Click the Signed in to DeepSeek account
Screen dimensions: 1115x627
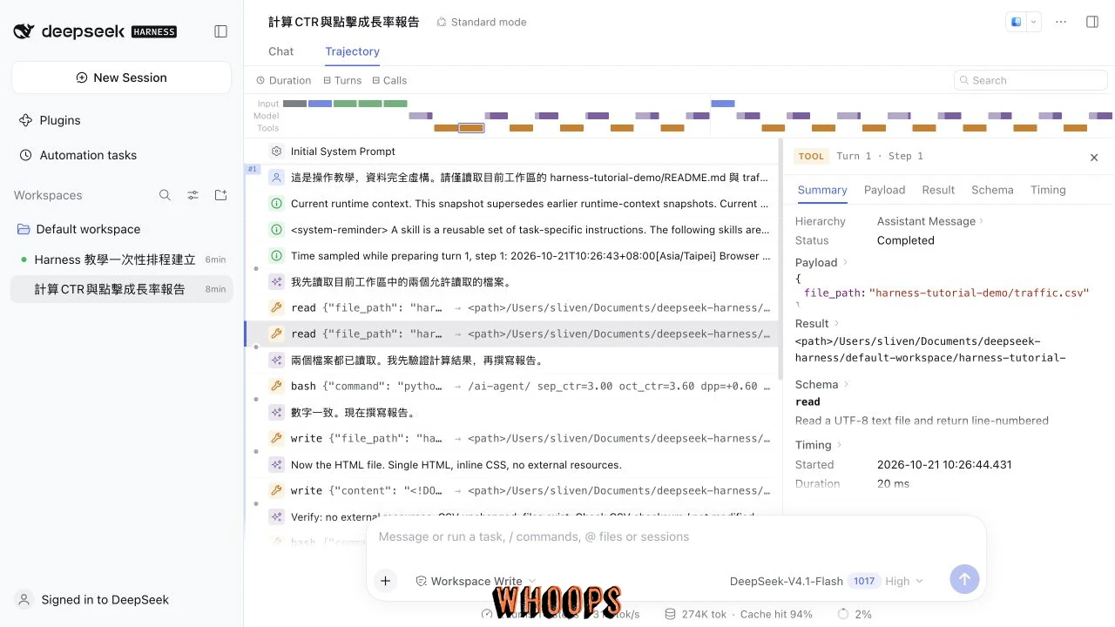(x=93, y=599)
